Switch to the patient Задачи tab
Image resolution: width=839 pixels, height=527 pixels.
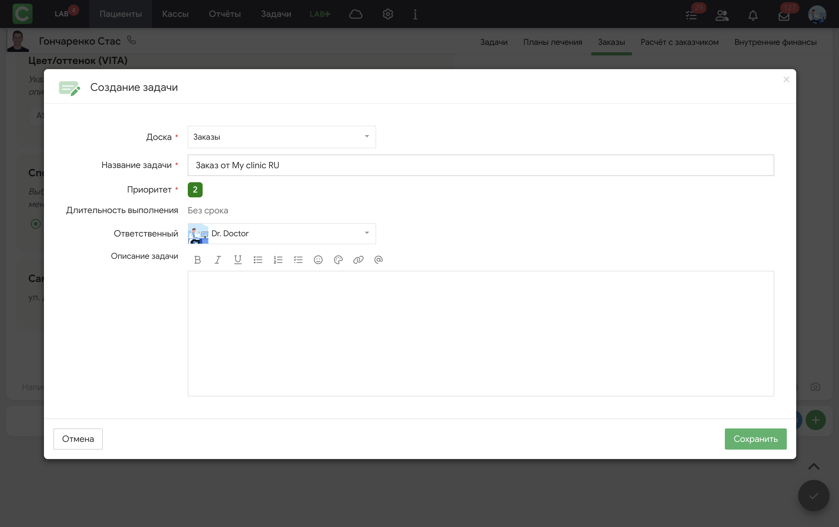(x=494, y=42)
